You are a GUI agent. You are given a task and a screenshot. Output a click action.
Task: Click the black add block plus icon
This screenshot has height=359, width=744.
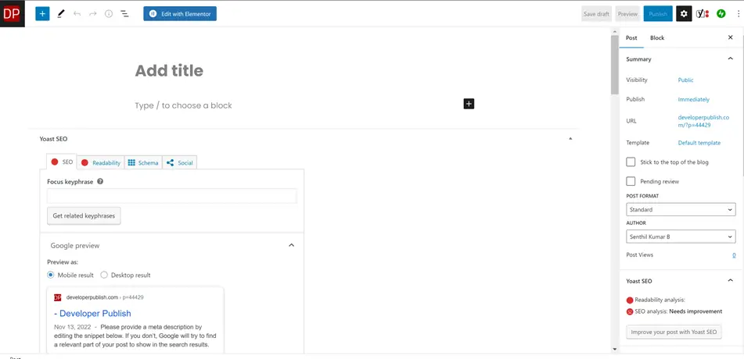click(469, 104)
